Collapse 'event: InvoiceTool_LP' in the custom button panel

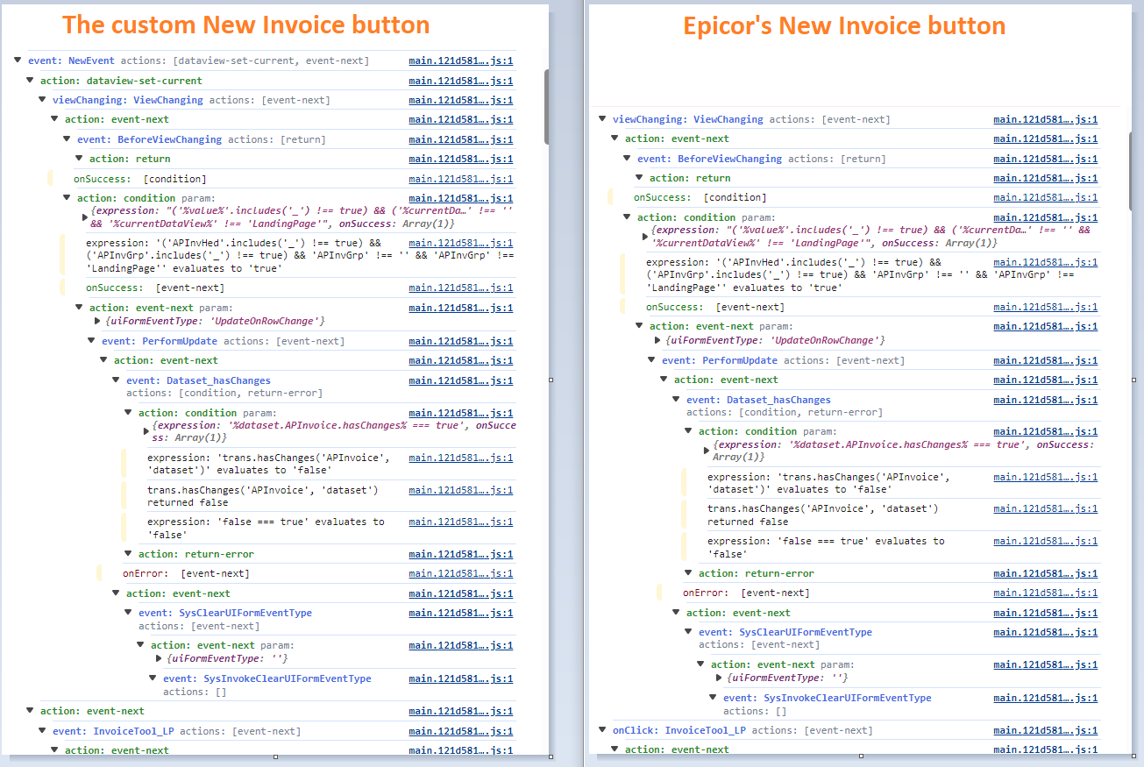[43, 731]
